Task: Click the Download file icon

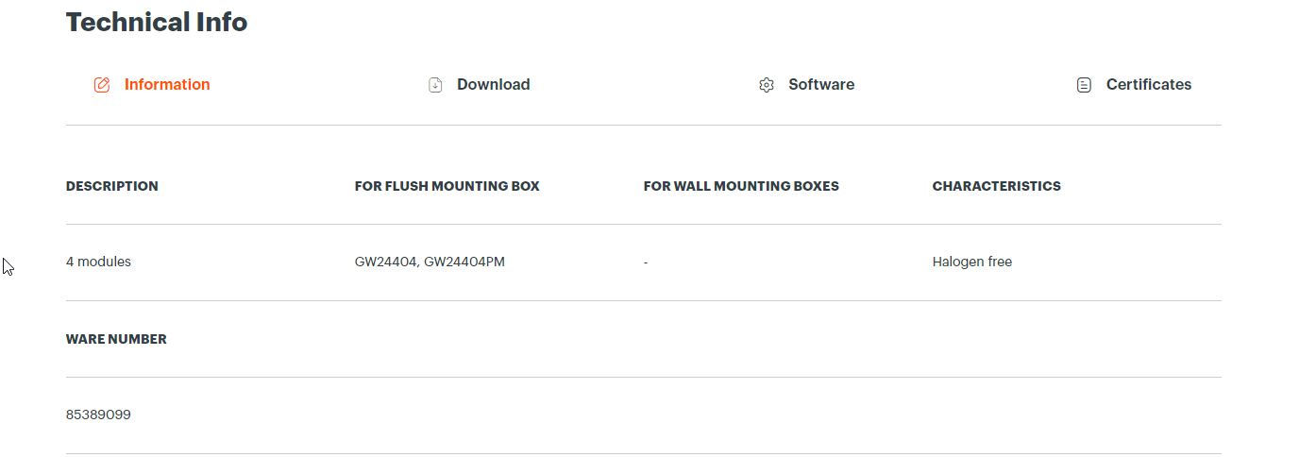Action: click(435, 85)
